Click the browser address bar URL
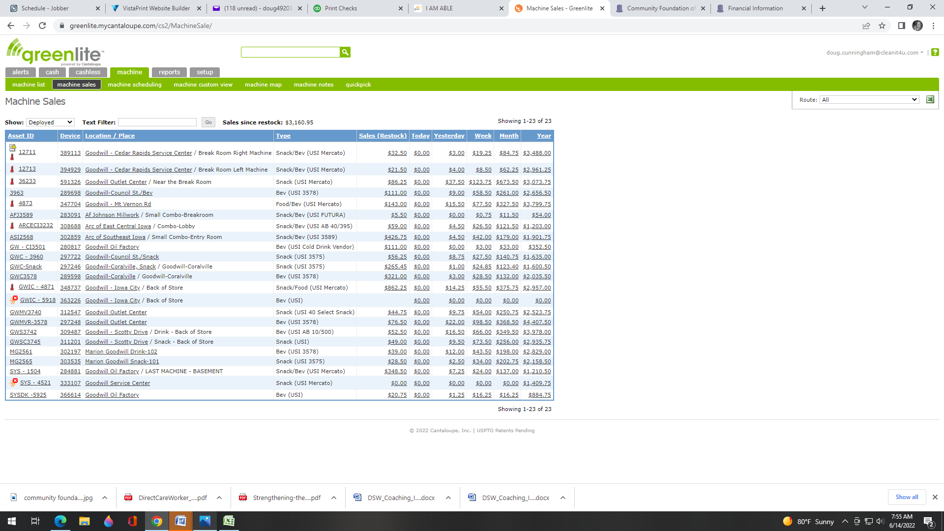Viewport: 944px width, 531px height. tap(141, 26)
